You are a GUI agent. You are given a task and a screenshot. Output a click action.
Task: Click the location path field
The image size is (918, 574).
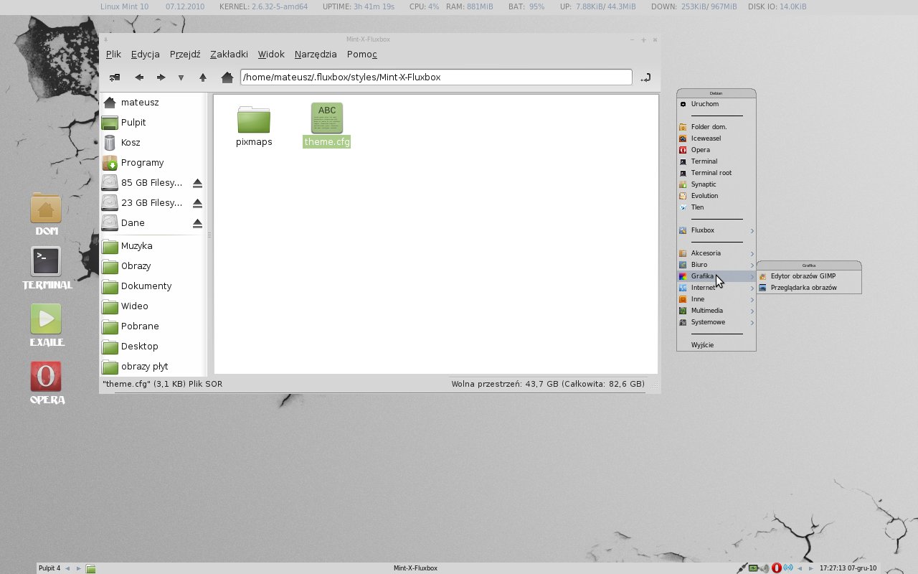point(434,77)
